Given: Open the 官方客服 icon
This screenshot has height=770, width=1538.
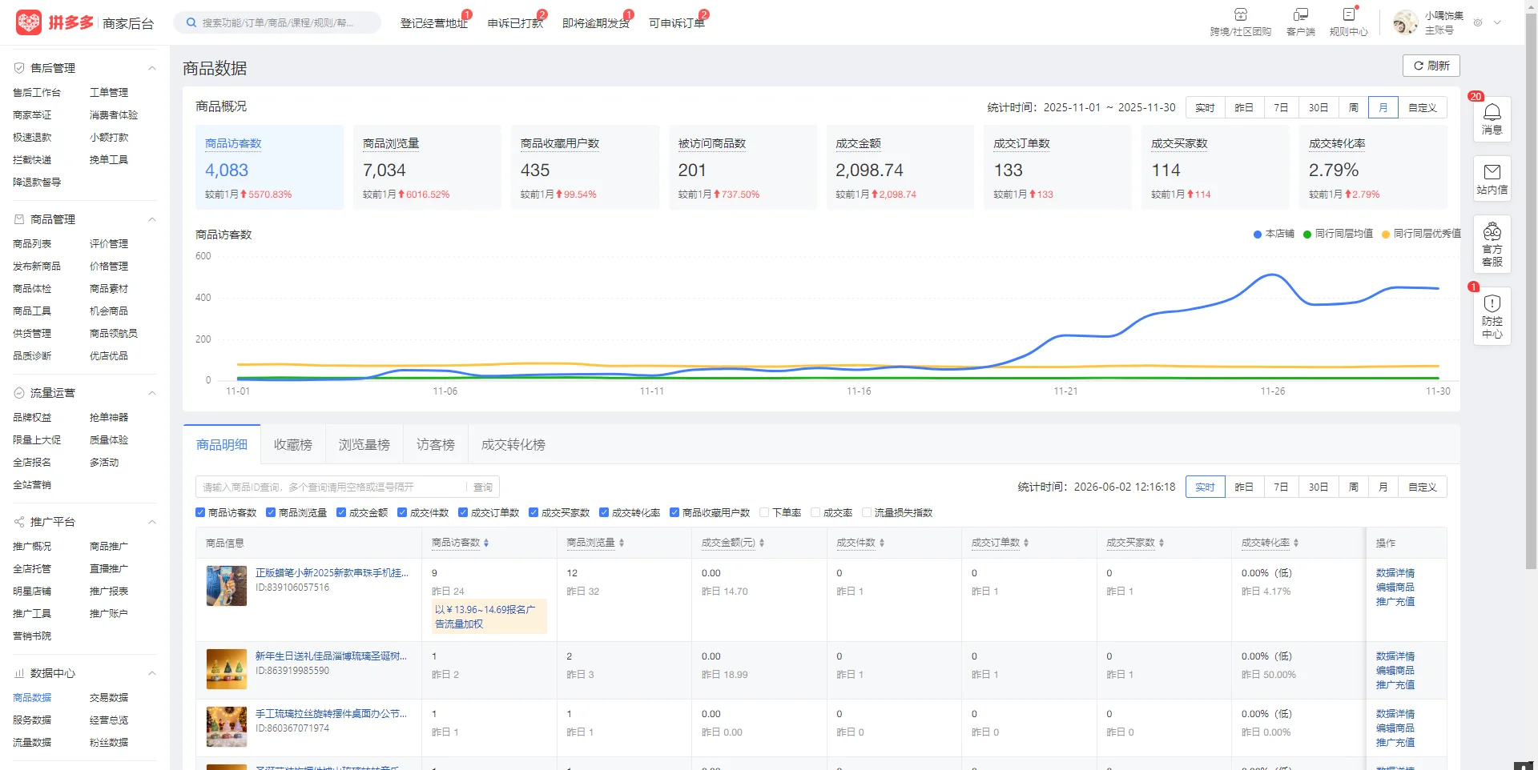Looking at the screenshot, I should (x=1492, y=232).
